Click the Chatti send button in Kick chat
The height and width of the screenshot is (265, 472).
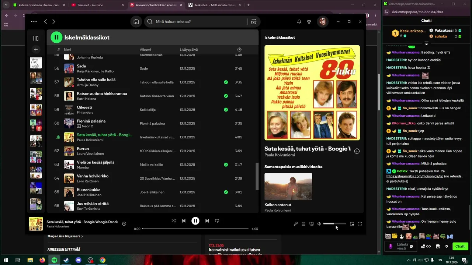pos(460,246)
